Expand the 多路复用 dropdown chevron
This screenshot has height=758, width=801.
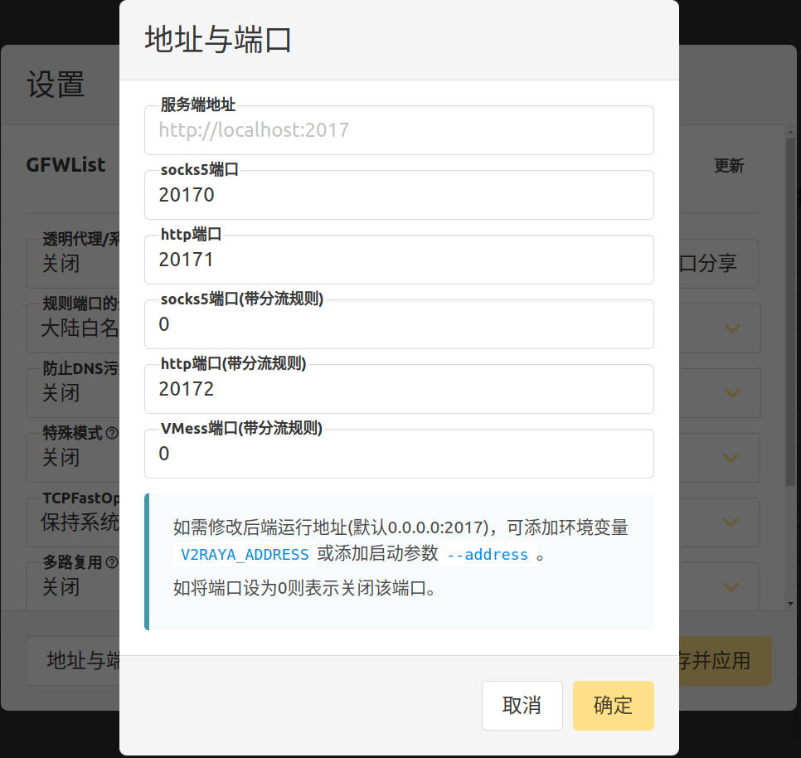[x=731, y=587]
